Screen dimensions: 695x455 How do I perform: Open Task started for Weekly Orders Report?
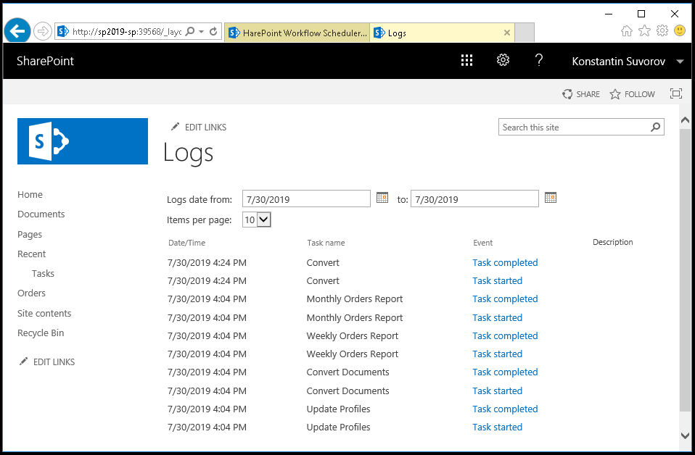[498, 354]
